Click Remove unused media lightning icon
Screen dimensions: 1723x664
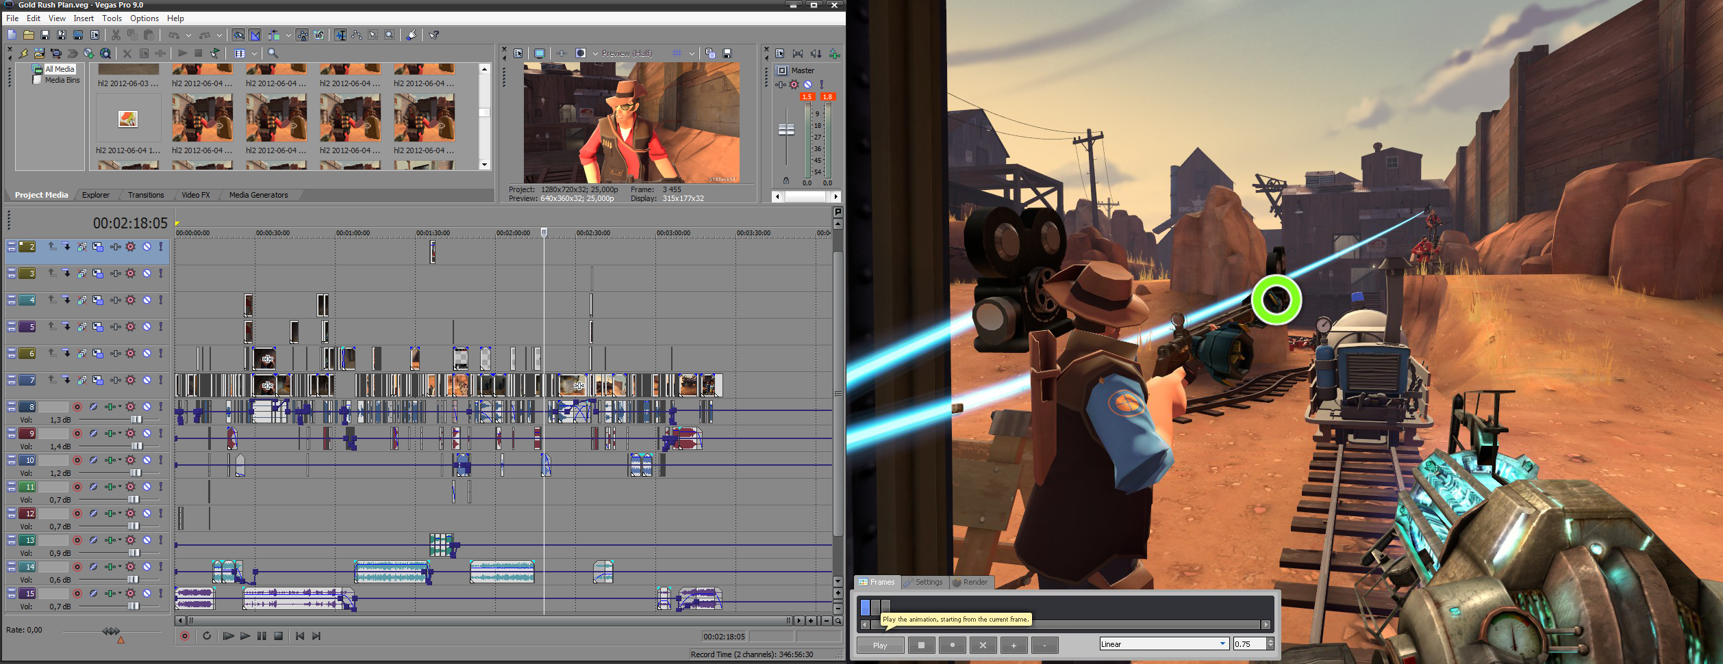(x=23, y=53)
